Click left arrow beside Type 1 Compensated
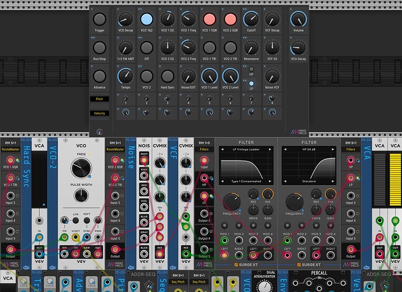 click(x=222, y=181)
